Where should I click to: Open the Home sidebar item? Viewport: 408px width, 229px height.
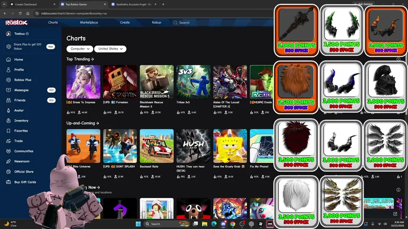(19, 60)
